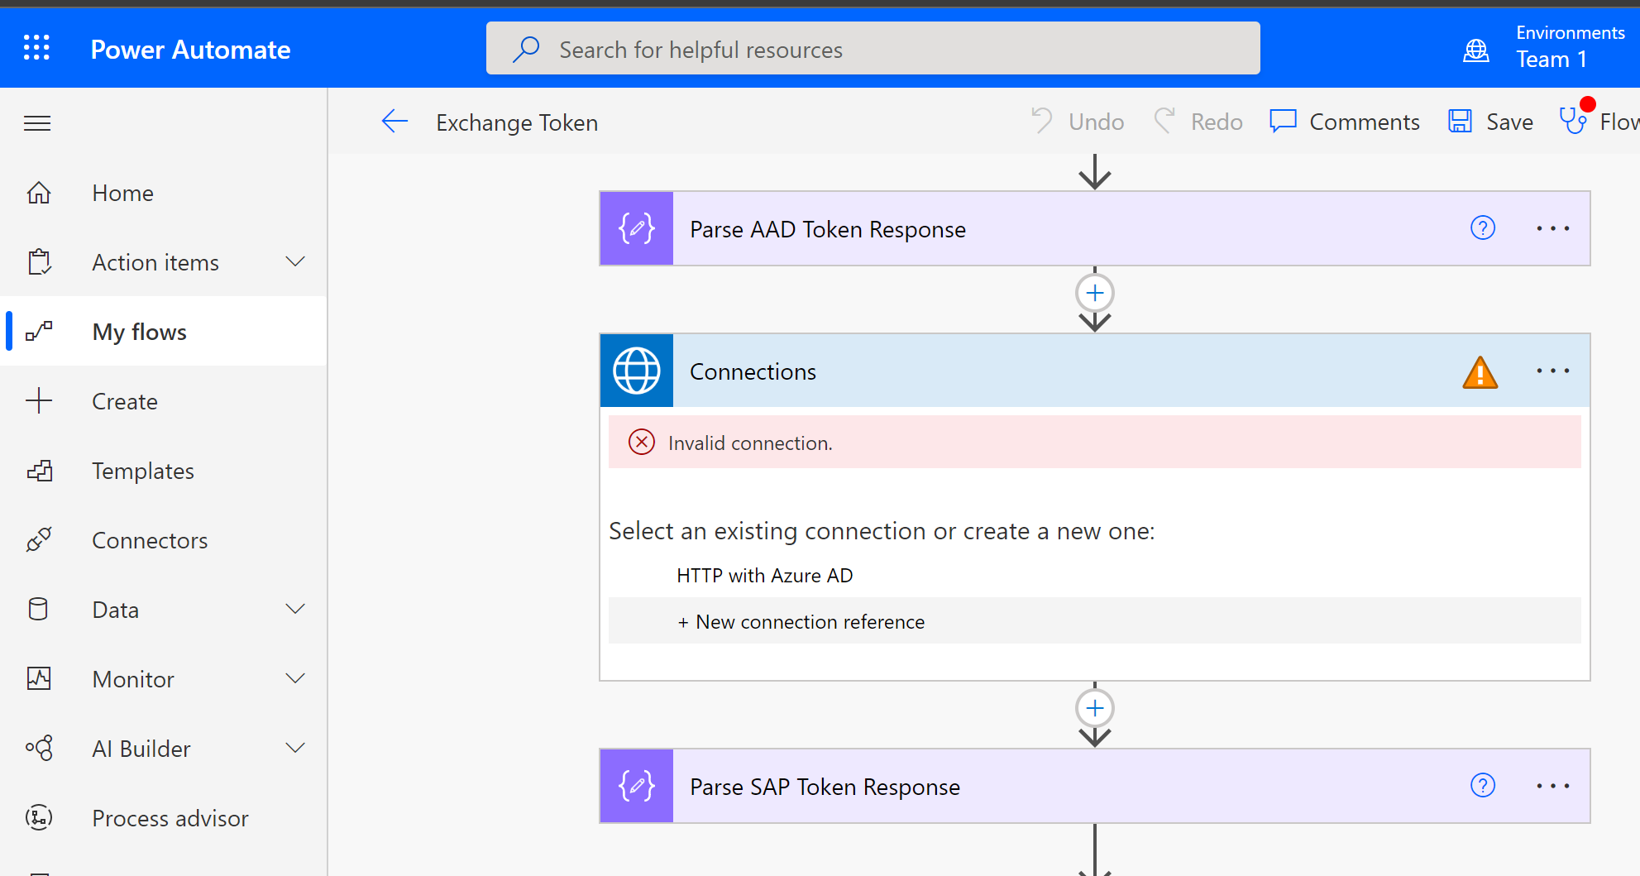Click the Power Automate title
Screen dimensions: 1640x876
tap(190, 50)
